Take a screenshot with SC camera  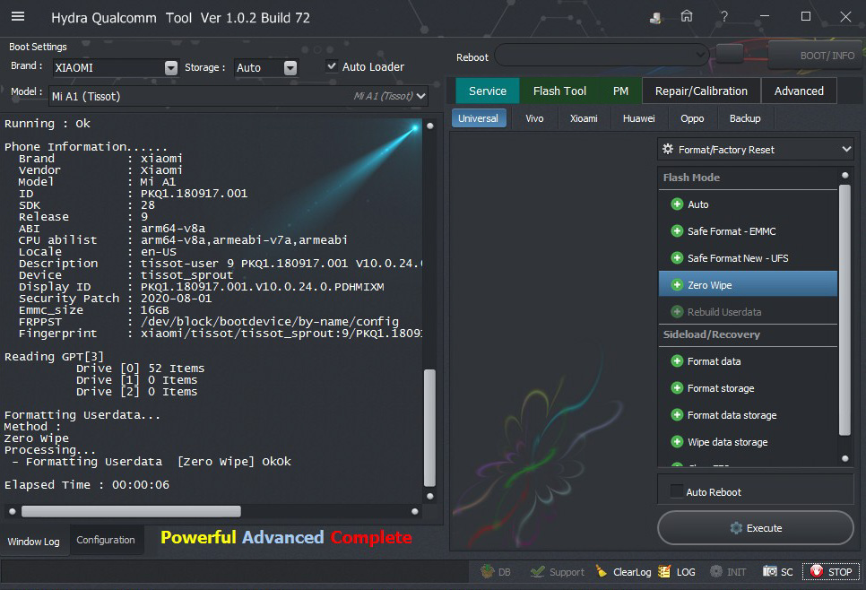pyautogui.click(x=776, y=571)
